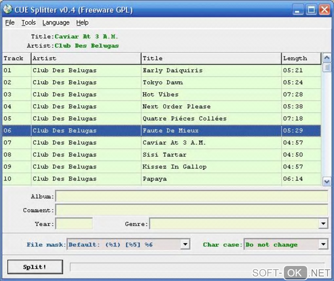Expand the Char case dropdown arrow
Screen dimensions: 334x281
click(323, 244)
